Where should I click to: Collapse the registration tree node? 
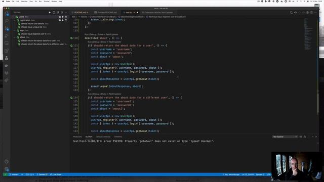(15, 20)
